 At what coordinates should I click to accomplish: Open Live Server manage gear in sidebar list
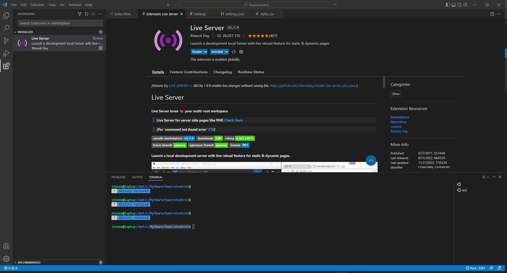point(101,48)
